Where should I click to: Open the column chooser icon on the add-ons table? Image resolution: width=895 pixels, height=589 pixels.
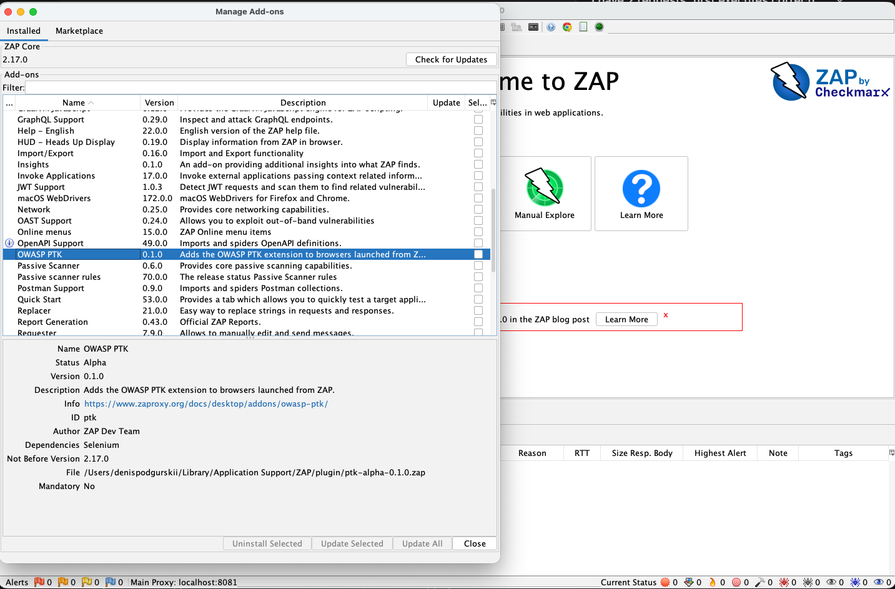[x=492, y=101]
